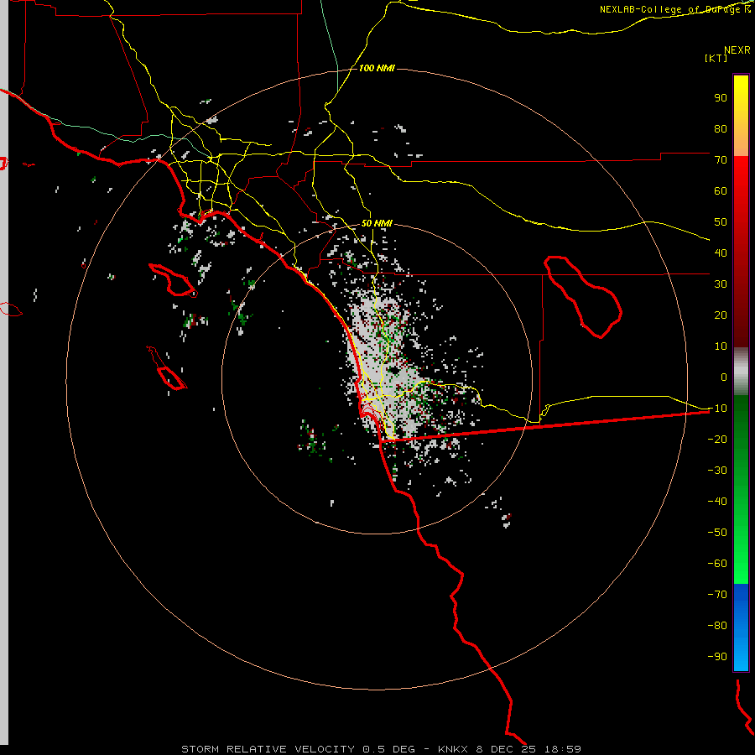The image size is (755, 755).
Task: Click the KNKX radar site identifier
Action: [453, 749]
